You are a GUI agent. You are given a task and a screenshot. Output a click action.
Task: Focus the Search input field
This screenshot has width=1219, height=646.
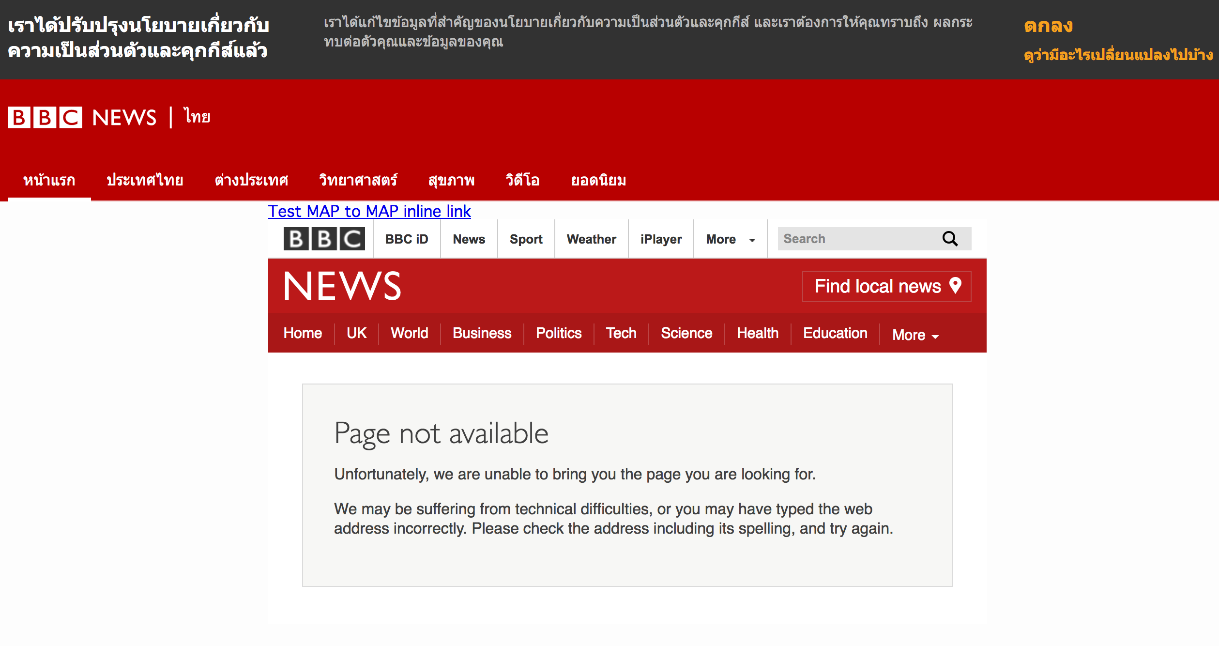857,239
